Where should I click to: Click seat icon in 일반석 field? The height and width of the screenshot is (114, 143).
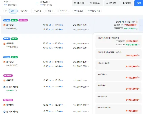click(x=124, y=3)
